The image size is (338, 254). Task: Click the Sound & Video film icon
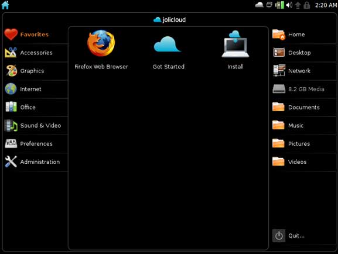[11, 125]
